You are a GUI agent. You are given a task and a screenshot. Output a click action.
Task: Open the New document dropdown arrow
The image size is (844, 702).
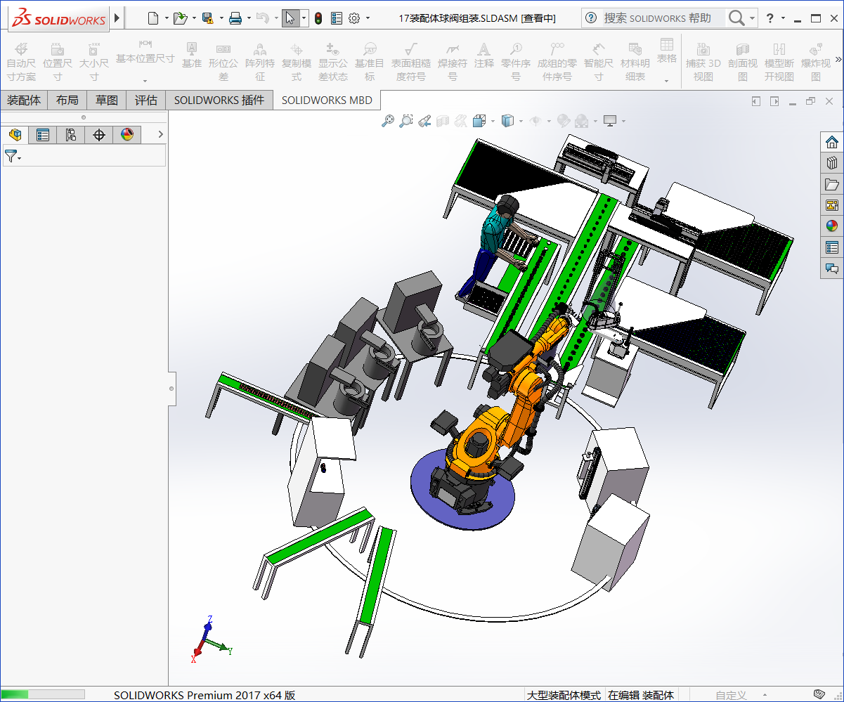pos(167,18)
